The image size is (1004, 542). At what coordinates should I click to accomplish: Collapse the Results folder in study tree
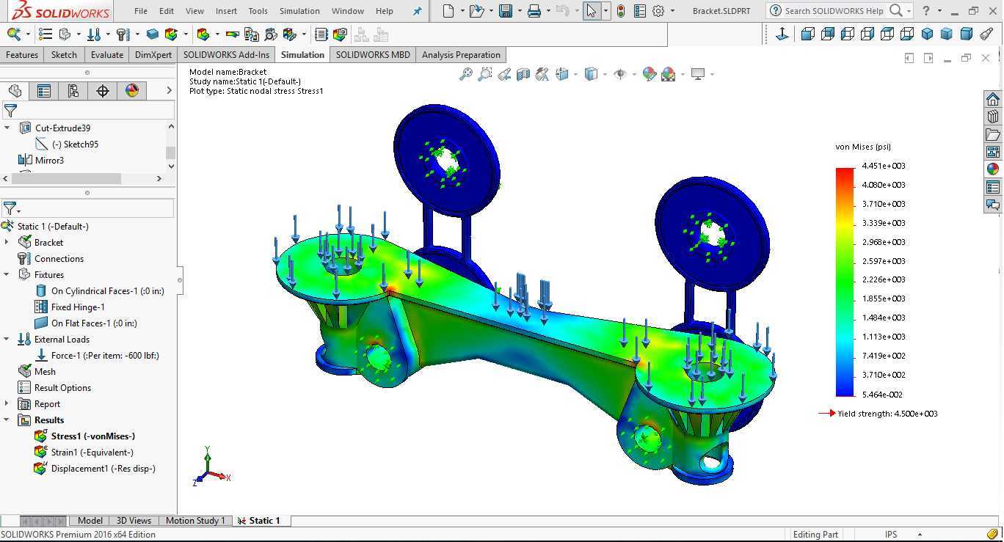[7, 420]
